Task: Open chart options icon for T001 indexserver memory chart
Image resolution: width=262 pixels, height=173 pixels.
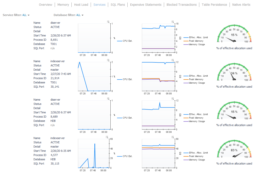Action: pos(173,60)
